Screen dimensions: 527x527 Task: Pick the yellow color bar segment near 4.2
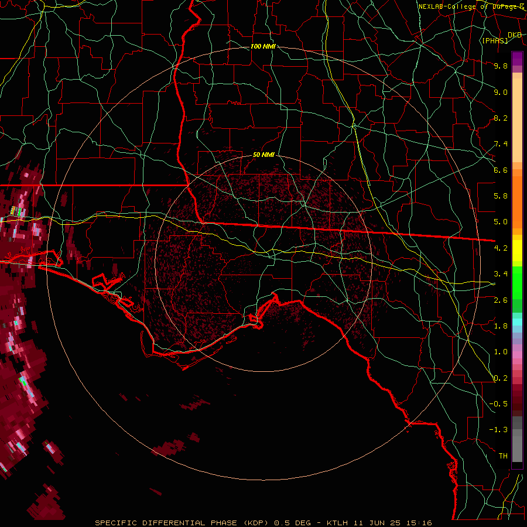point(517,251)
